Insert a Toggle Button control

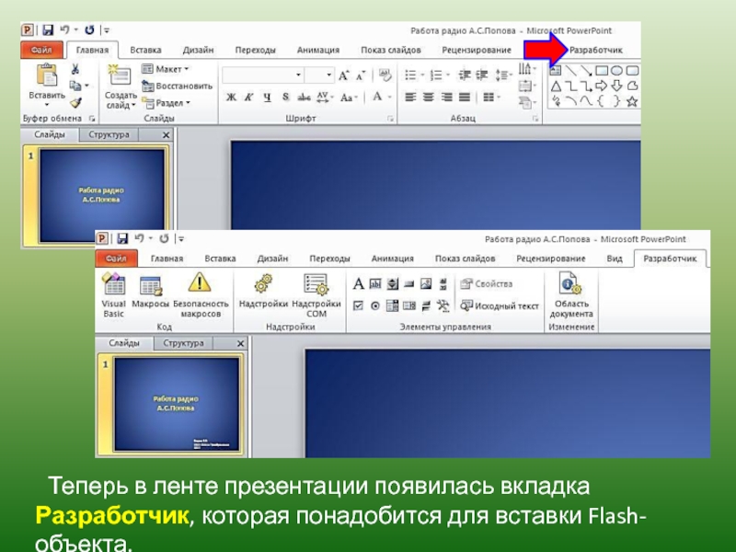click(426, 306)
